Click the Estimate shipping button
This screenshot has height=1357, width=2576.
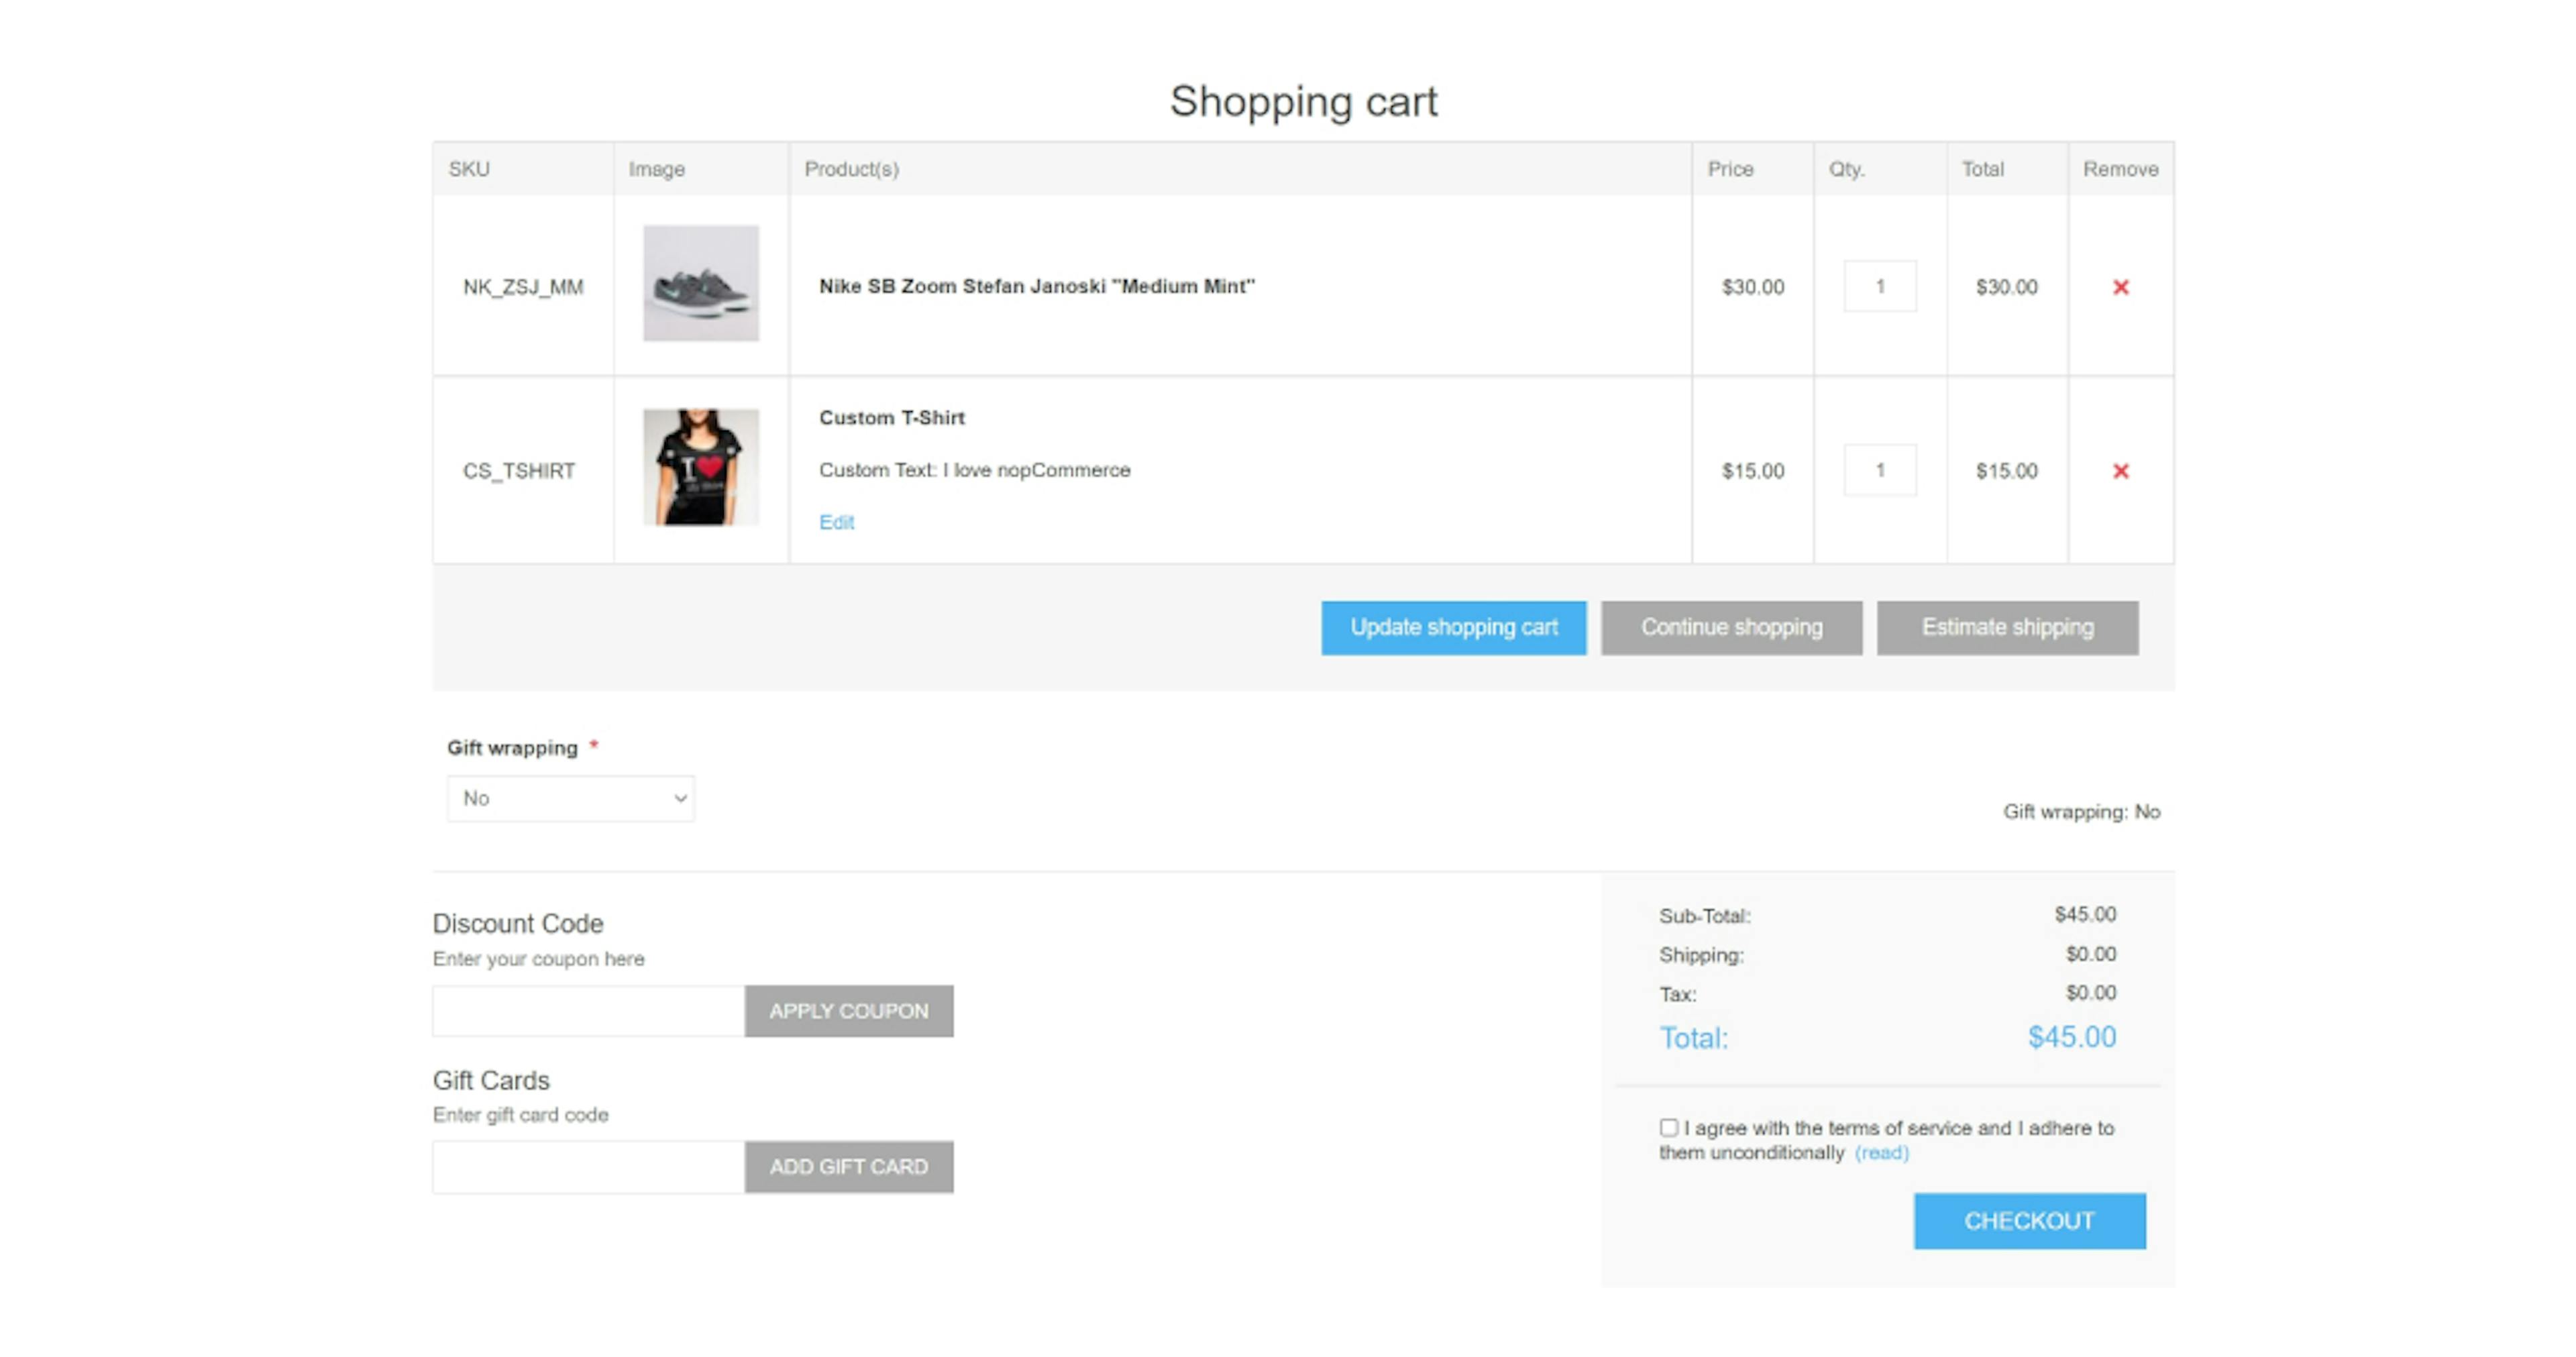pos(2008,627)
